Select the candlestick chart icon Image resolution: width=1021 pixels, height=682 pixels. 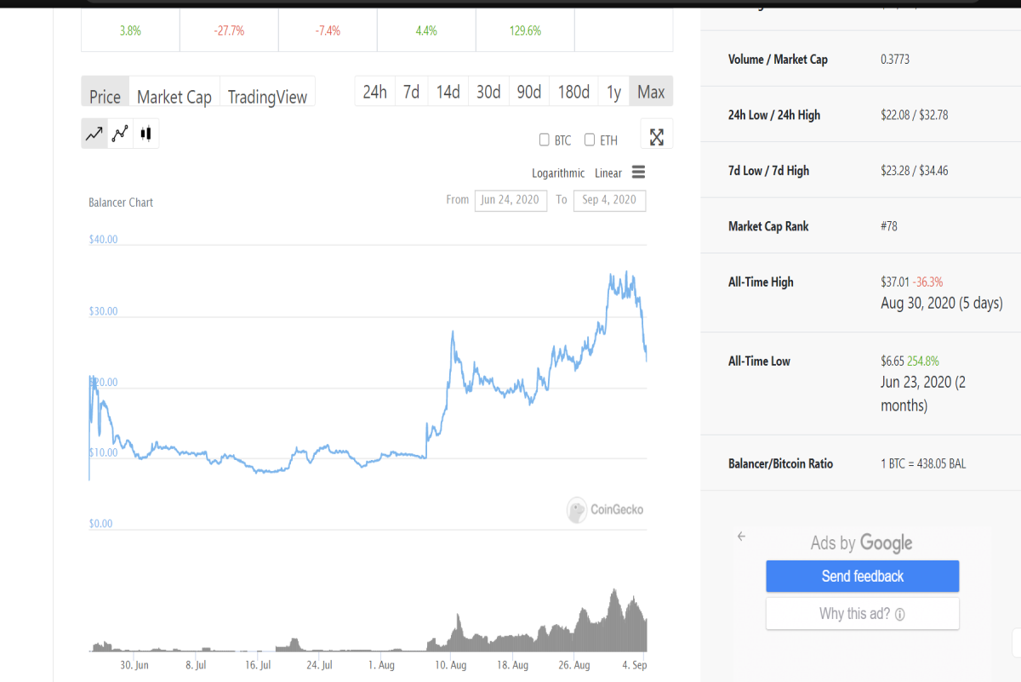coord(145,134)
